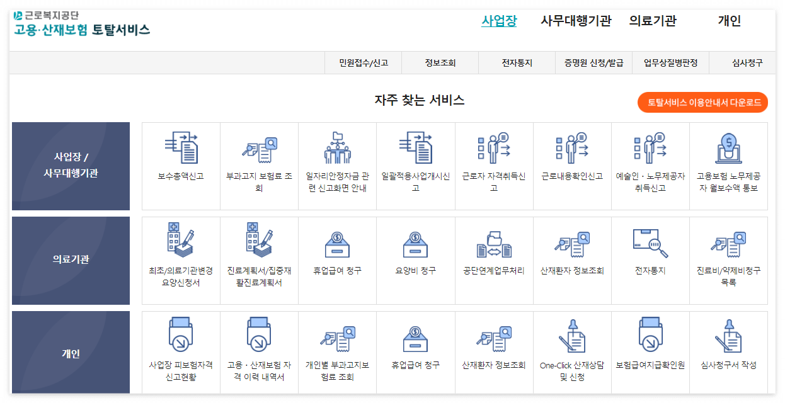The image size is (785, 403).
Task: Click the 의료기관 category panel
Action: [x=71, y=260]
